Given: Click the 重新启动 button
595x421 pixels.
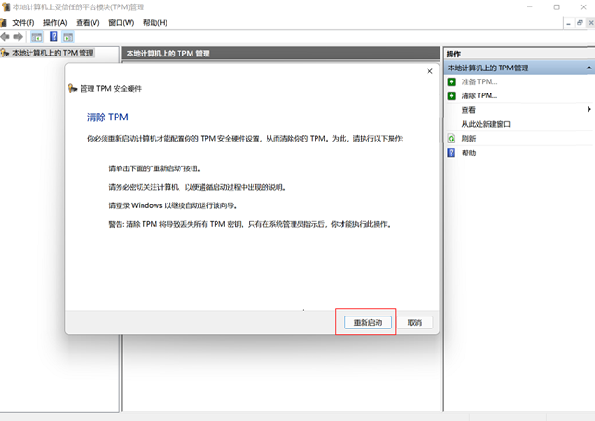Looking at the screenshot, I should 365,322.
